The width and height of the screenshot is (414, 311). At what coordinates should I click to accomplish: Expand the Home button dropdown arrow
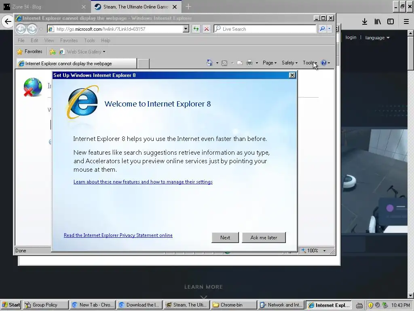point(217,63)
